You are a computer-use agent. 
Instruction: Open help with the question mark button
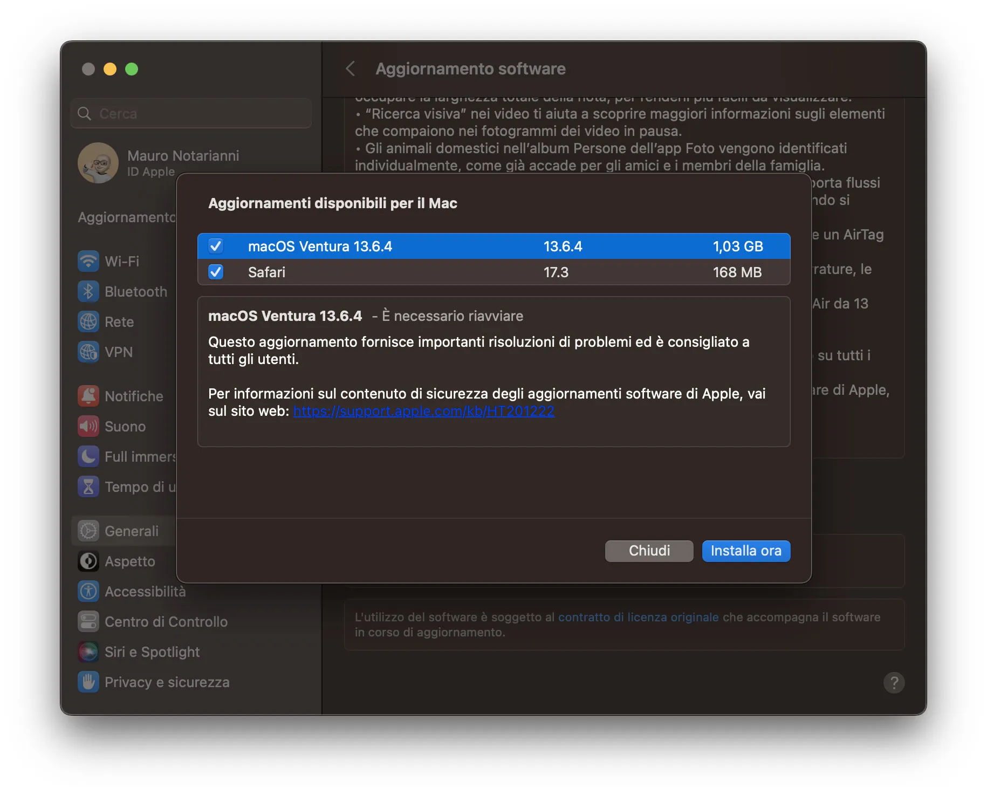point(894,683)
